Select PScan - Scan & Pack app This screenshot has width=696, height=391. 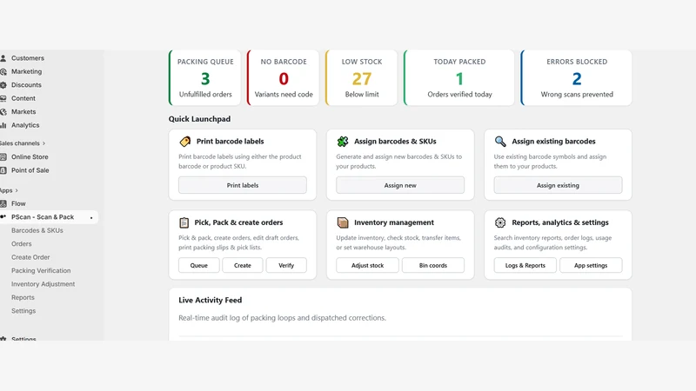point(43,217)
